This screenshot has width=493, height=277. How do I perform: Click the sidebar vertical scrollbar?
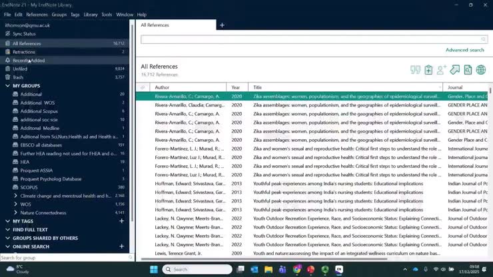[x=133, y=123]
